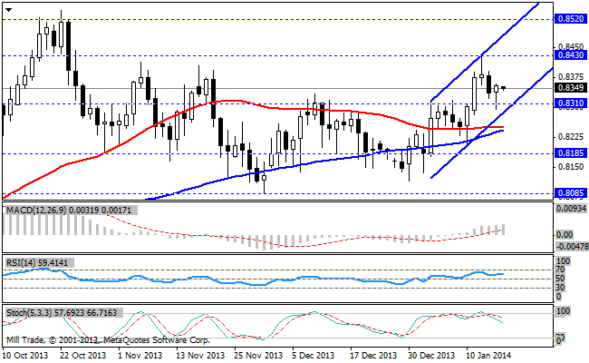
Task: Click the 25 Nov 2013 date label
Action: click(x=257, y=356)
